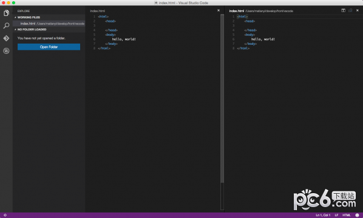This screenshot has height=218, width=363.
Task: Click the </html> closing tag in right editor
Action: point(243,48)
